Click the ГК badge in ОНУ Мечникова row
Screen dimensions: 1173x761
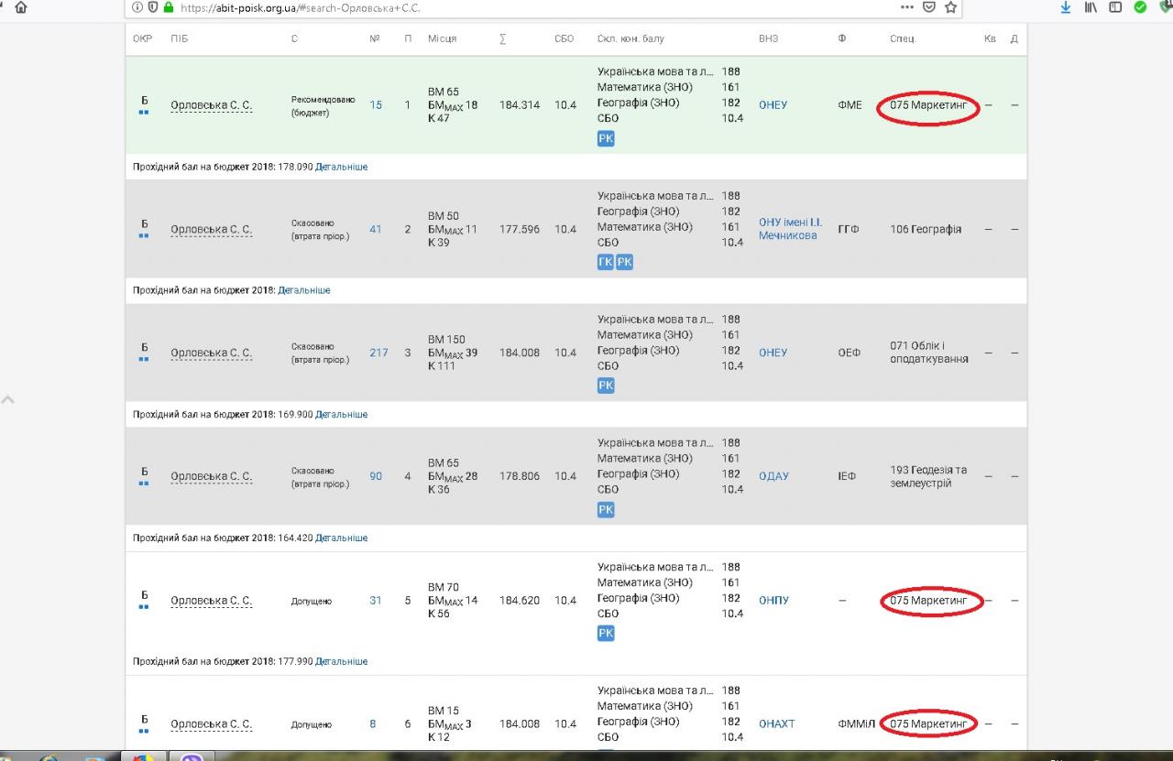pos(605,262)
